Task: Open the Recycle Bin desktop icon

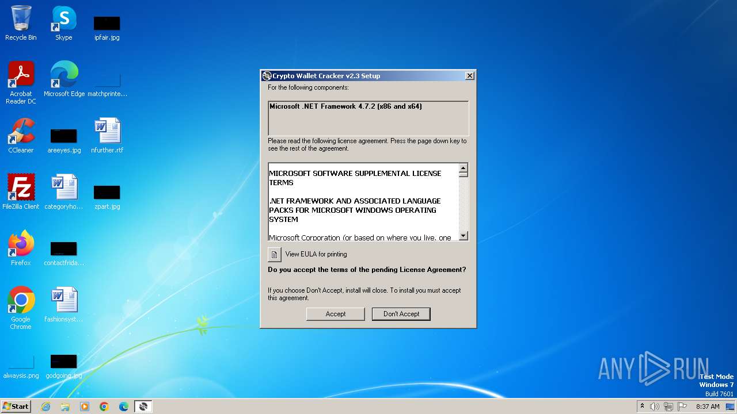Action: [x=21, y=23]
